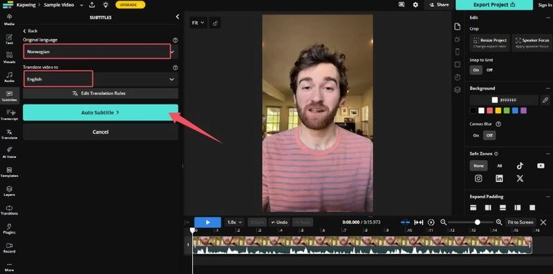Select TikTok safe zone
Screen dimensions: 553x274
point(520,166)
